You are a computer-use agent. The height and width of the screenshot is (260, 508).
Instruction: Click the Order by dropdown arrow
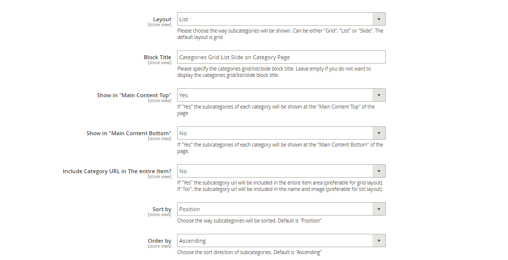click(x=379, y=241)
